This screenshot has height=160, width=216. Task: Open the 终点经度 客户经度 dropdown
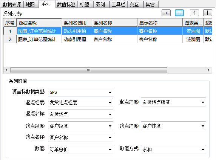[x=80, y=126]
